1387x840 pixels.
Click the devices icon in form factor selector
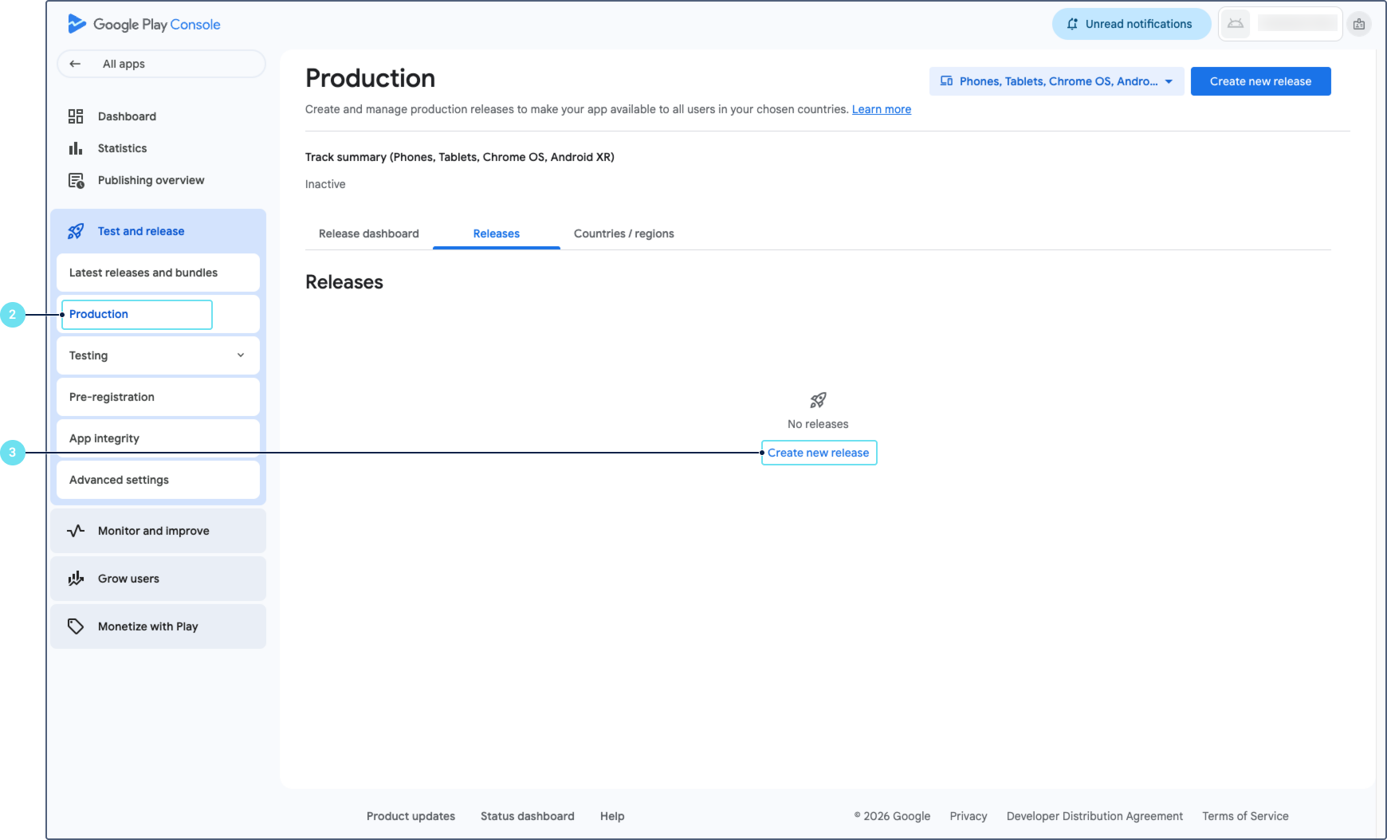point(947,81)
